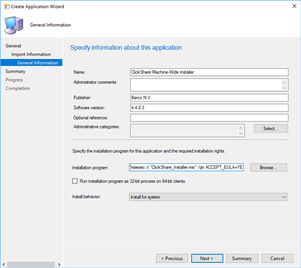Open the Install behavior dropdown
Image resolution: width=301 pixels, height=268 pixels.
click(x=208, y=197)
